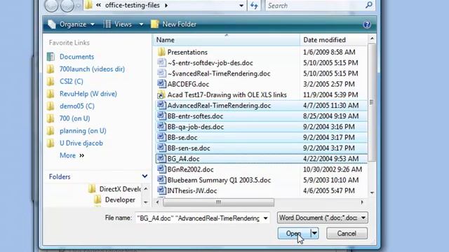Click the folder tree scroll up arrow
Viewport: 449px width, 252px height.
[146, 189]
